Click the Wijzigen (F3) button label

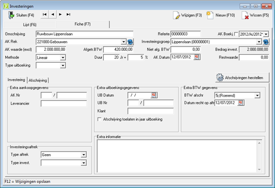point(192,15)
